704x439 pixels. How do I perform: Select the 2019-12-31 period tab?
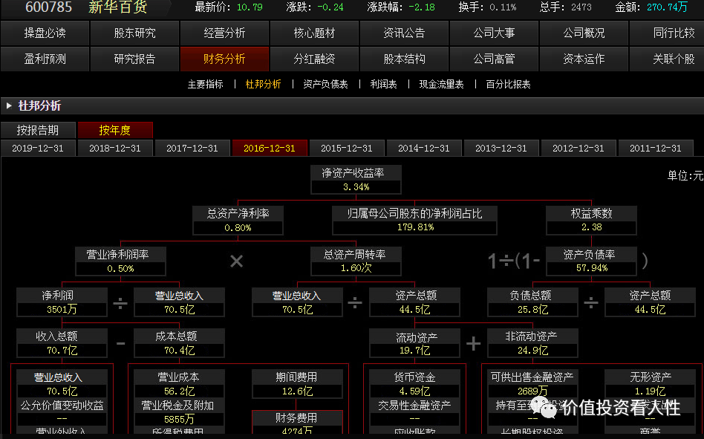38,148
